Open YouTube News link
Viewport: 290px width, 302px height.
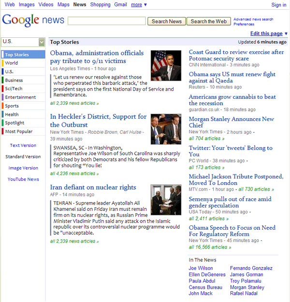coord(23,179)
